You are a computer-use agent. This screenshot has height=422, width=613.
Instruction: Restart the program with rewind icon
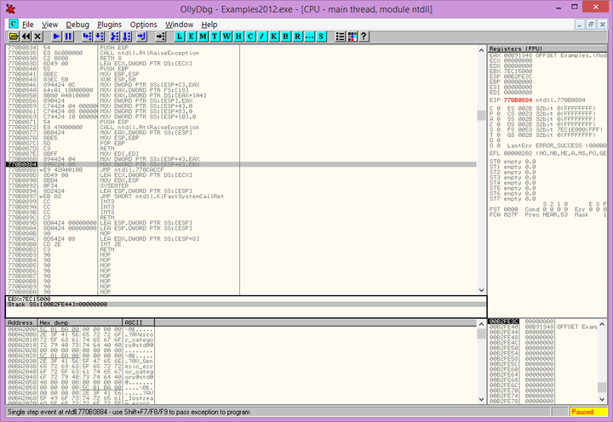26,37
